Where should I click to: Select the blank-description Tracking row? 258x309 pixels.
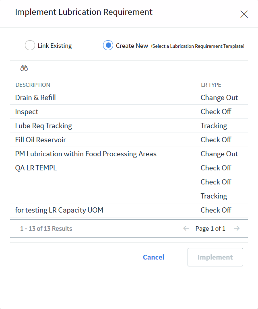(x=129, y=196)
